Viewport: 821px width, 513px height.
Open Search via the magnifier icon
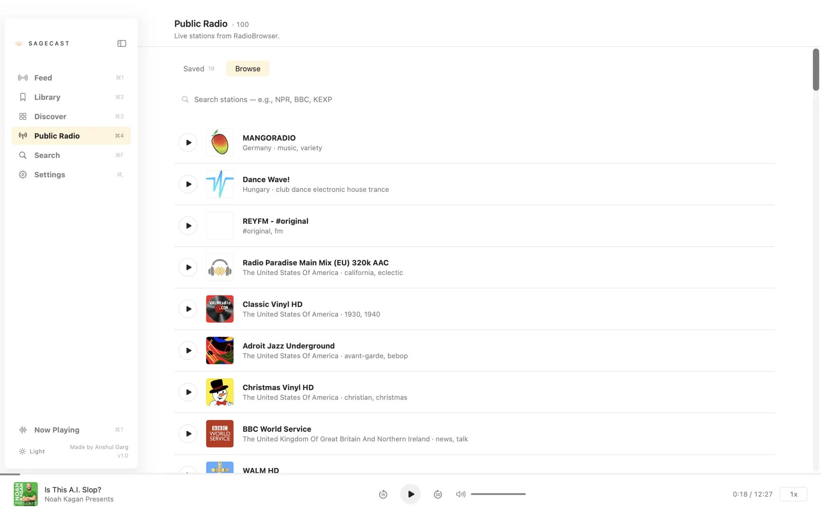[x=23, y=155]
